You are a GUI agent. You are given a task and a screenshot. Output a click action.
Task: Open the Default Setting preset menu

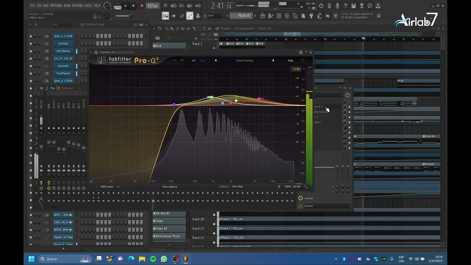click(x=244, y=60)
